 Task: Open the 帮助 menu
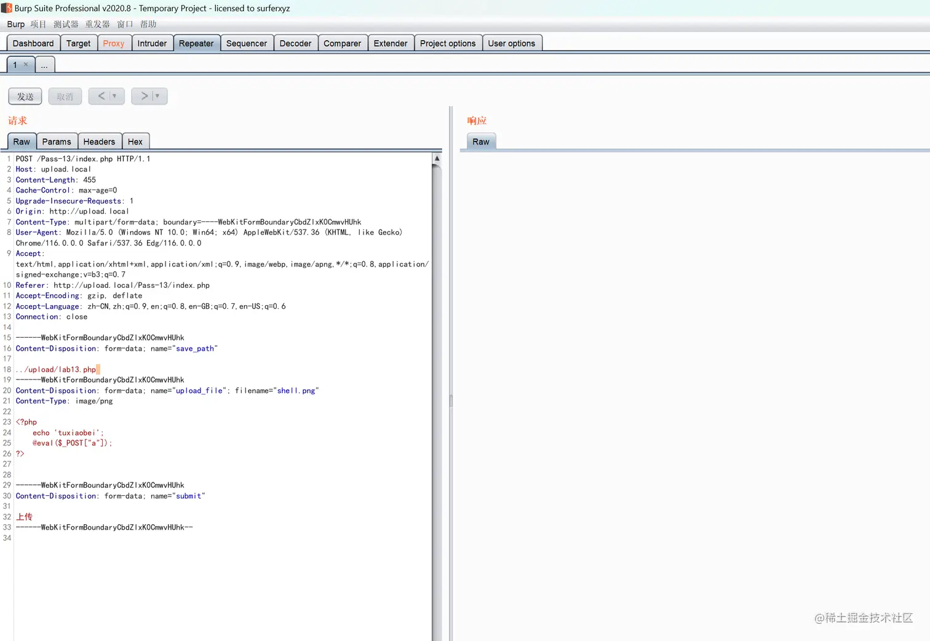148,25
